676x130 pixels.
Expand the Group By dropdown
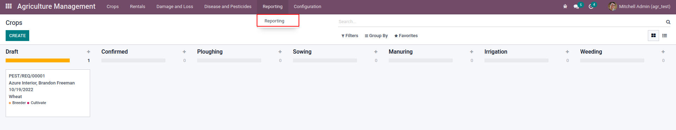tap(376, 36)
